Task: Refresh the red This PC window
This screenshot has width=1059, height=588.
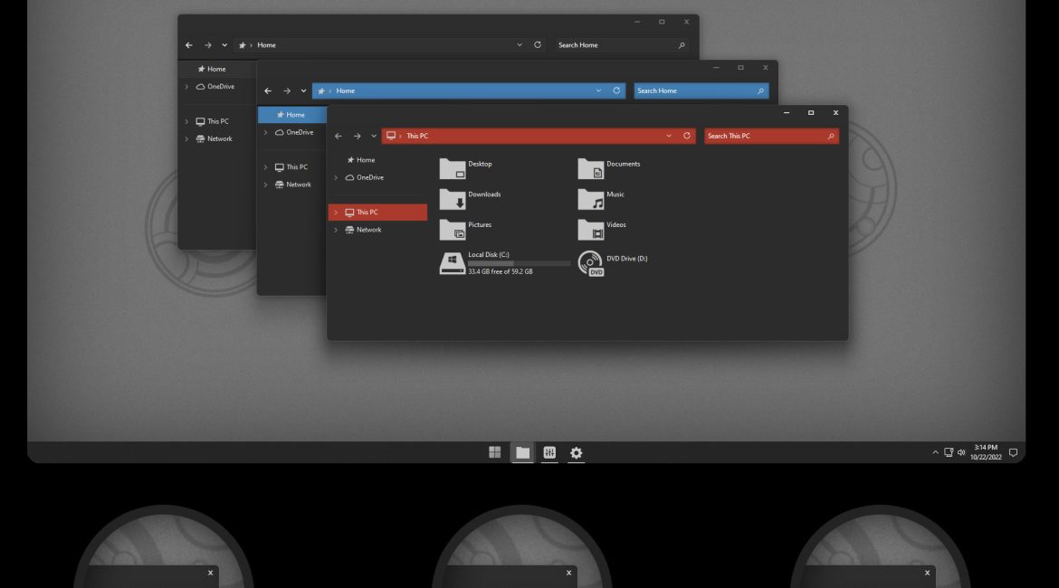Action: 687,136
